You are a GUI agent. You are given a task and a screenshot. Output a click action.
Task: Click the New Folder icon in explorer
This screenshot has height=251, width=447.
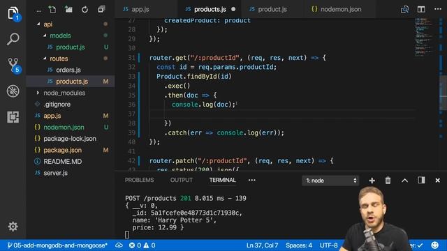click(x=68, y=9)
